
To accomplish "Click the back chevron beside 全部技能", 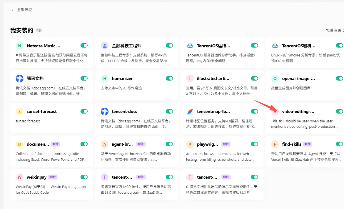I will coord(13,10).
